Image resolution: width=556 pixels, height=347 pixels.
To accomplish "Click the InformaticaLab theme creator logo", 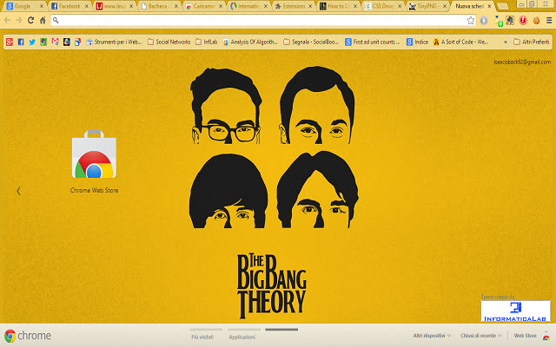I will [x=515, y=311].
